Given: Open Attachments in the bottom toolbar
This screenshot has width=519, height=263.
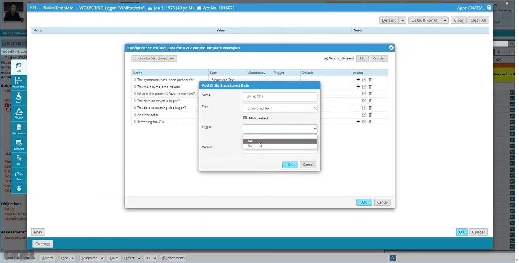Looking at the screenshot, I should (x=173, y=258).
